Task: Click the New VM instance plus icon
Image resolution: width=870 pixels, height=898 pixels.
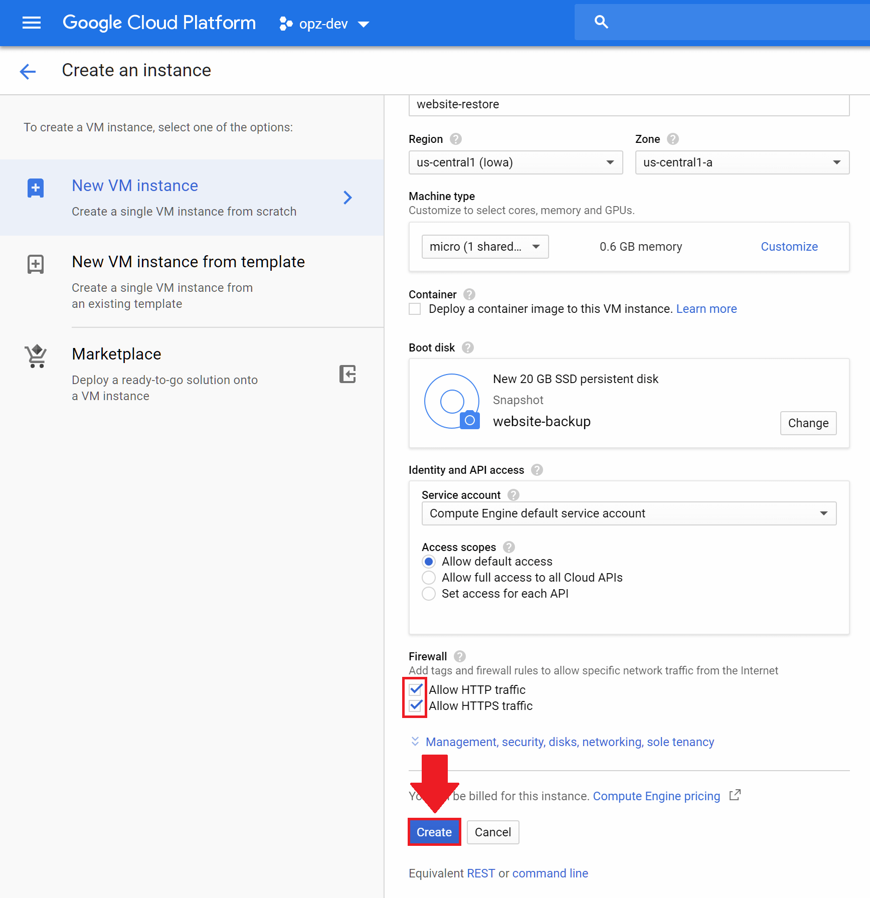Action: (36, 189)
